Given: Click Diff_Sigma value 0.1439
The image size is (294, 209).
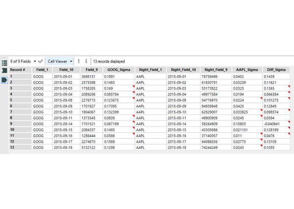Looking at the screenshot, I should coord(276,77).
